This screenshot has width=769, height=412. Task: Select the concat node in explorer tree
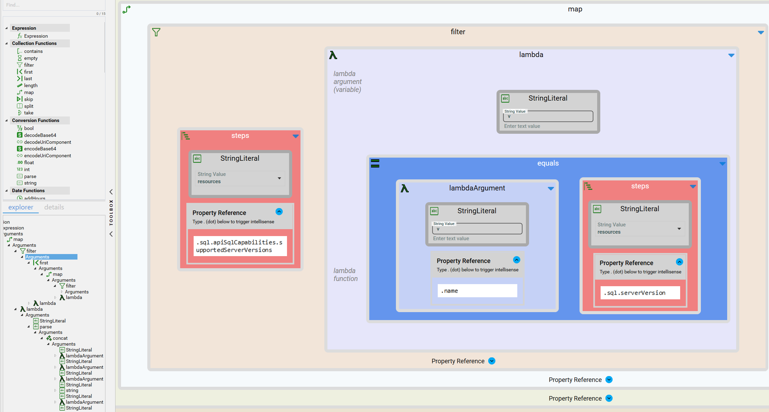click(x=60, y=338)
